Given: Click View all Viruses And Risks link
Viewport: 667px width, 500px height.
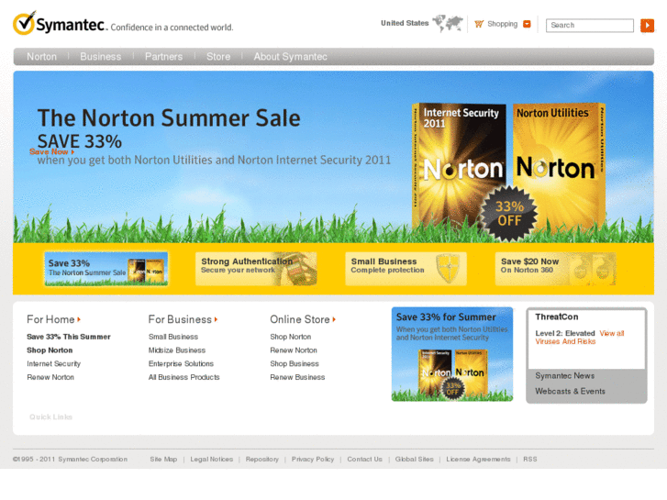Looking at the screenshot, I should pos(580,338).
